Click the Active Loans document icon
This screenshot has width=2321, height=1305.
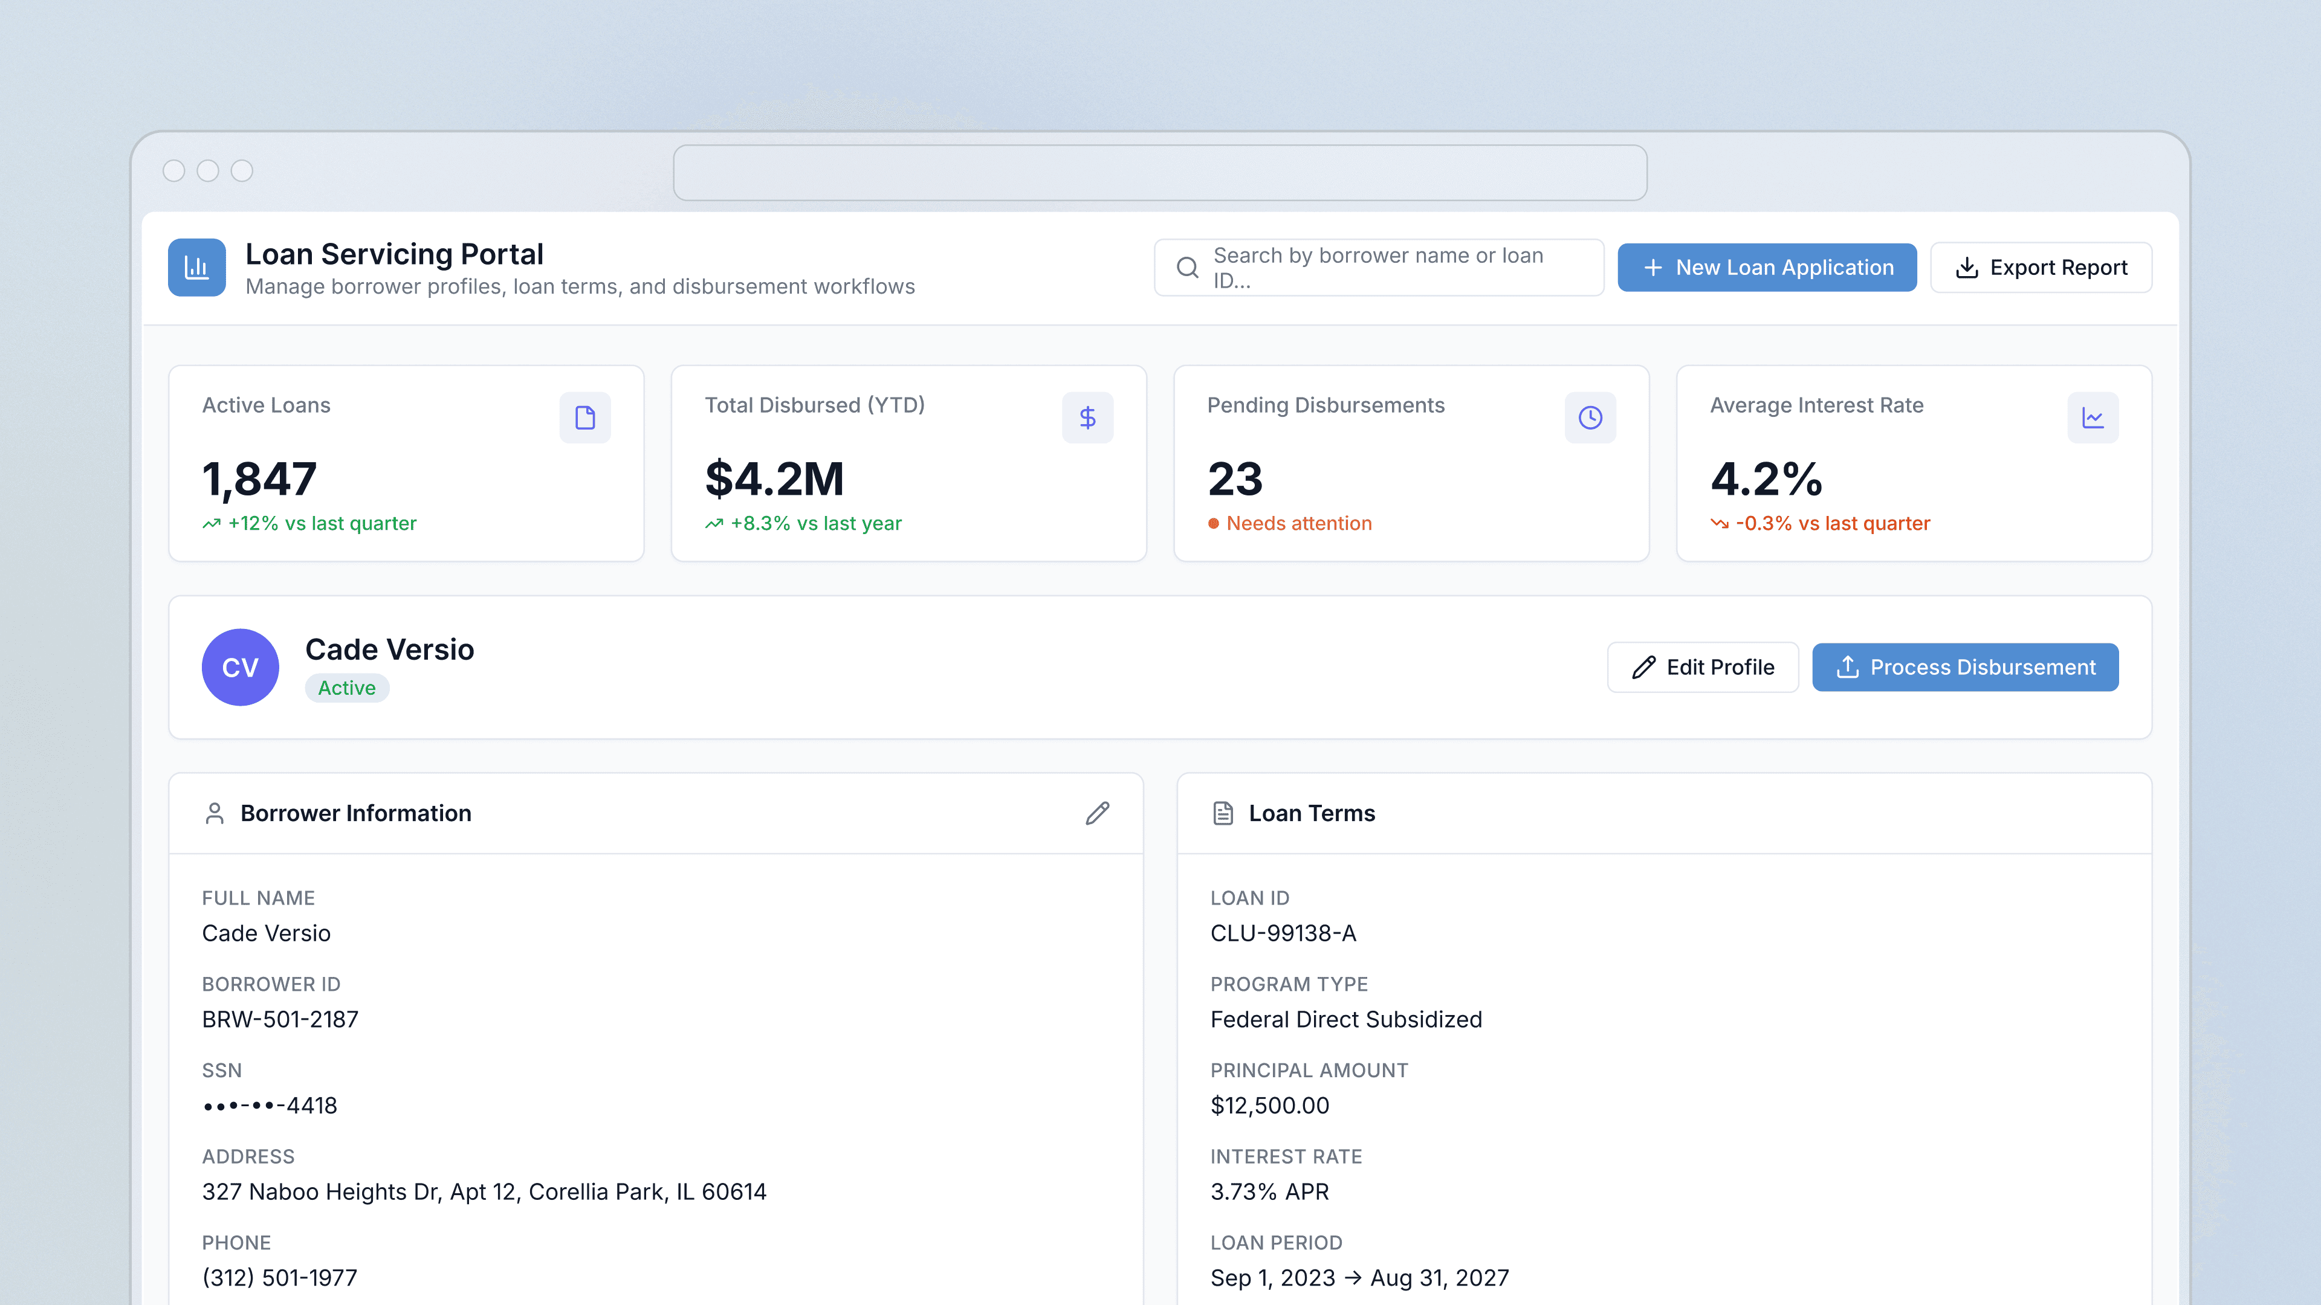(584, 418)
